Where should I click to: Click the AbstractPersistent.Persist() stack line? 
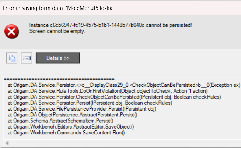coord(72,115)
